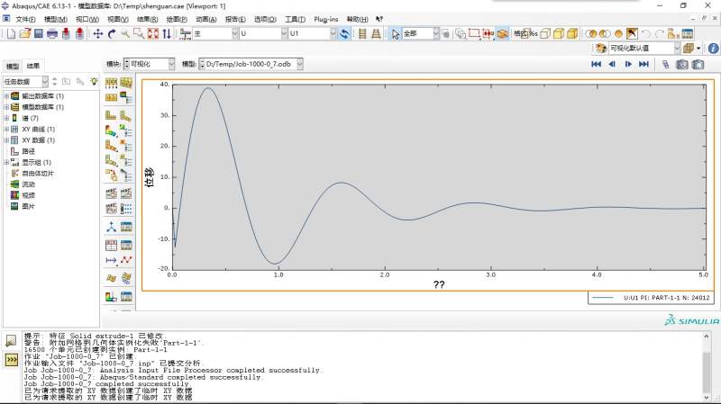Select the Pan view tool
721x404 pixels.
(98, 33)
